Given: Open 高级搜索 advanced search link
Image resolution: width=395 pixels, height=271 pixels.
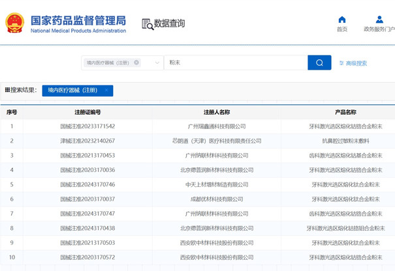Looking at the screenshot, I should [x=353, y=63].
